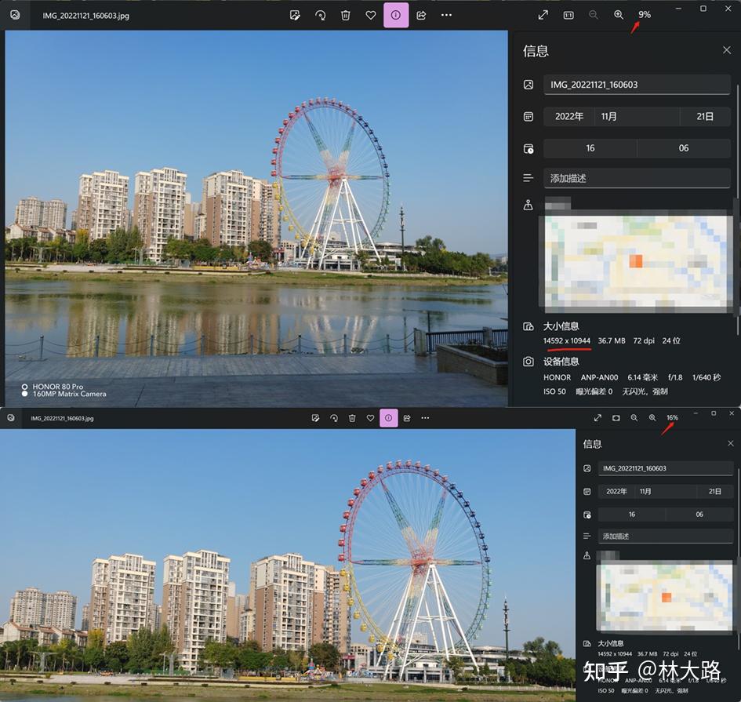741x702 pixels.
Task: Click the minute field 06 in top panel
Action: (x=683, y=148)
